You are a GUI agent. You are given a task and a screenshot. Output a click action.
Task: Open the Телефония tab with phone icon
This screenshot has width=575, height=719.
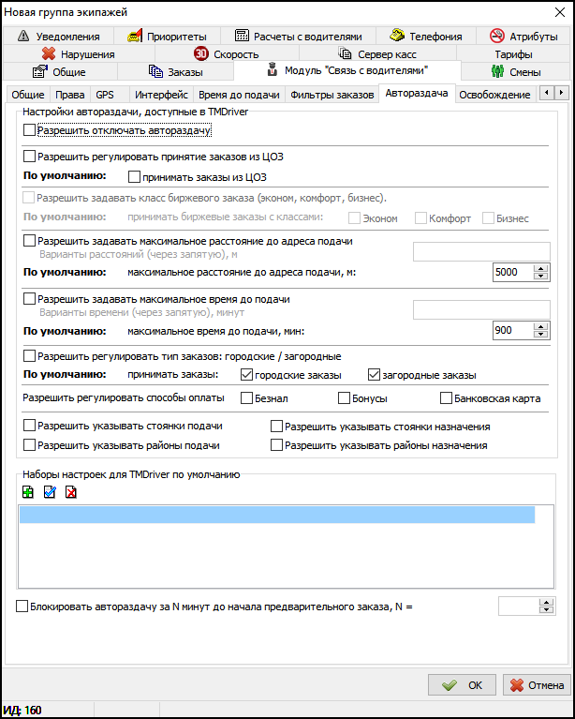[x=426, y=37]
